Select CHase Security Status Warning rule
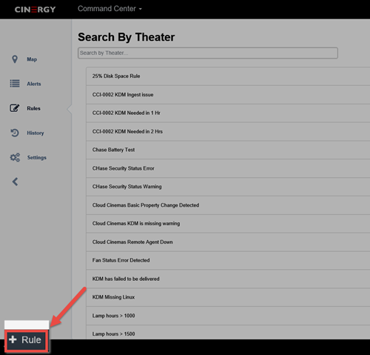370x355 pixels. click(x=228, y=187)
